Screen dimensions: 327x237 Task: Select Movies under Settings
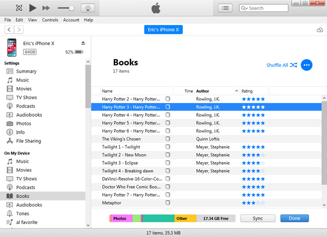(24, 89)
